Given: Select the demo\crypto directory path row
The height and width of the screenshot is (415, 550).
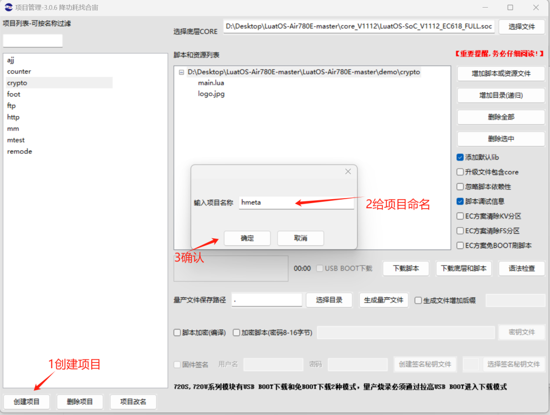Looking at the screenshot, I should 304,72.
